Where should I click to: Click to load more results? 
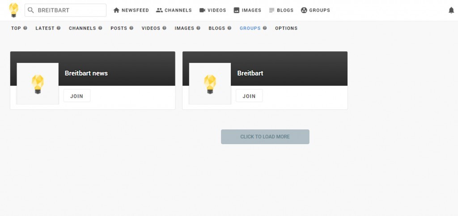[265, 137]
